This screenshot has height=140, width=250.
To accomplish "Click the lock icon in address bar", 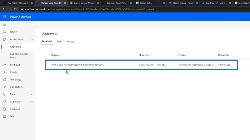I will (22, 9).
